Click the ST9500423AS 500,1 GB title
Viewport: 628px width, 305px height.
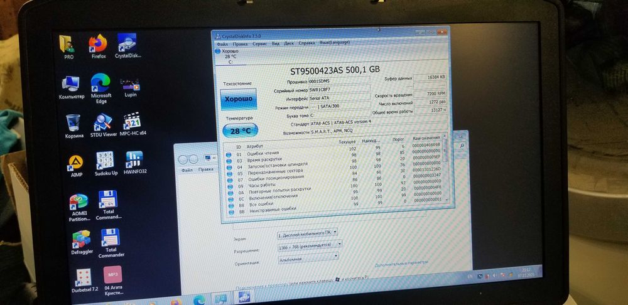click(x=335, y=70)
